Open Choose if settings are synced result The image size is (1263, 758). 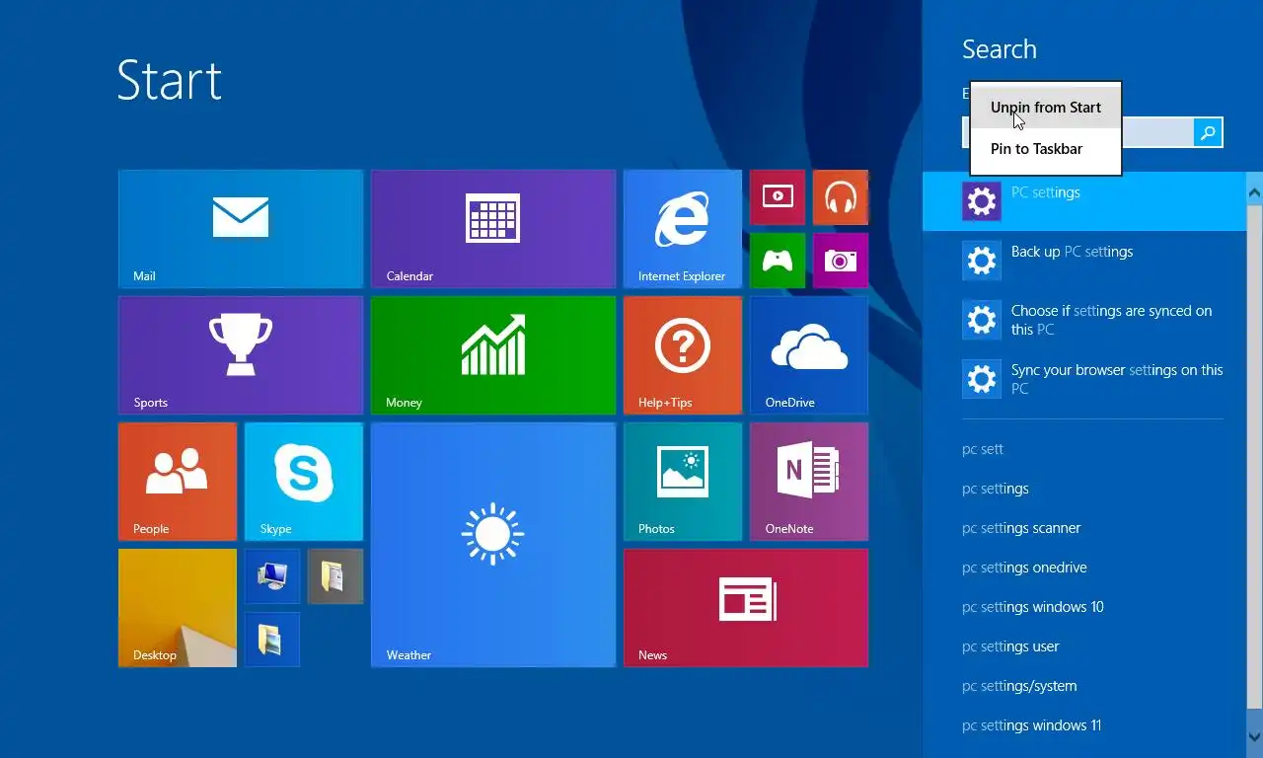point(1084,320)
